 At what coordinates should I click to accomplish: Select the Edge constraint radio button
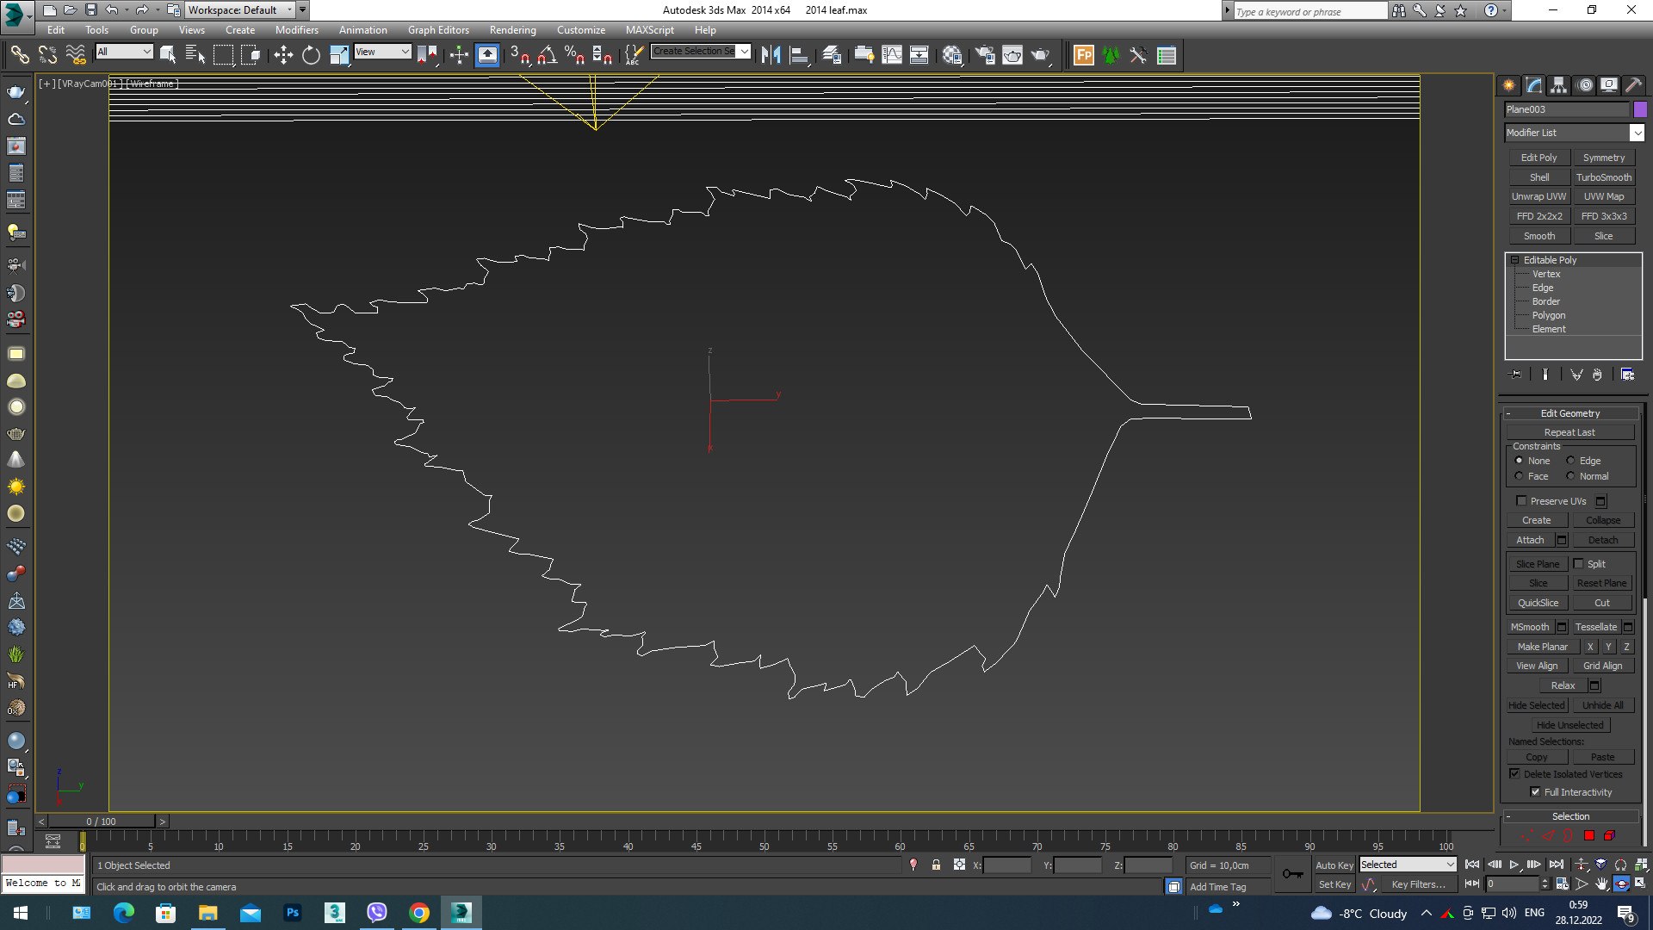(1570, 461)
